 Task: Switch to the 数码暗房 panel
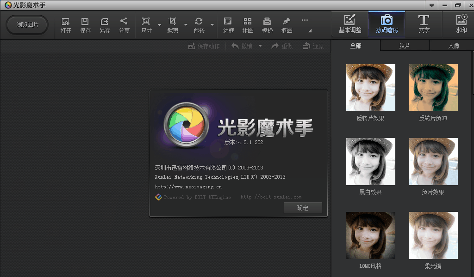click(x=387, y=24)
